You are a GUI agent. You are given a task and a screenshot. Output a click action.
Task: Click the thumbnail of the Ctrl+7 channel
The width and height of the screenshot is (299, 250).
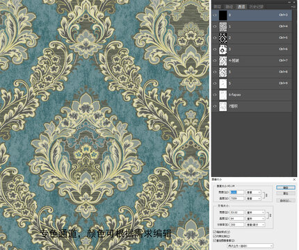coord(223,60)
